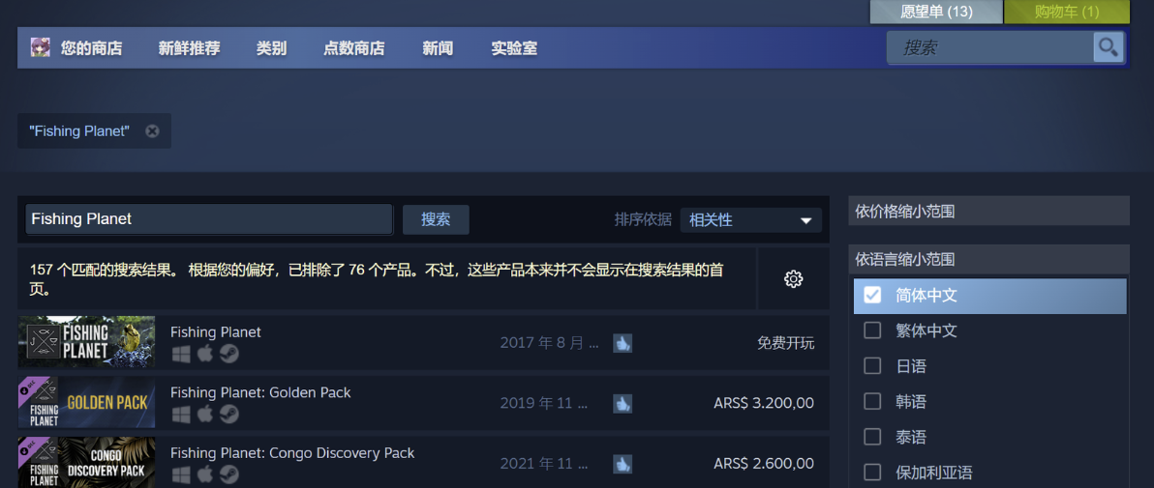Open the 类别 menu
This screenshot has height=488, width=1154.
coord(272,48)
